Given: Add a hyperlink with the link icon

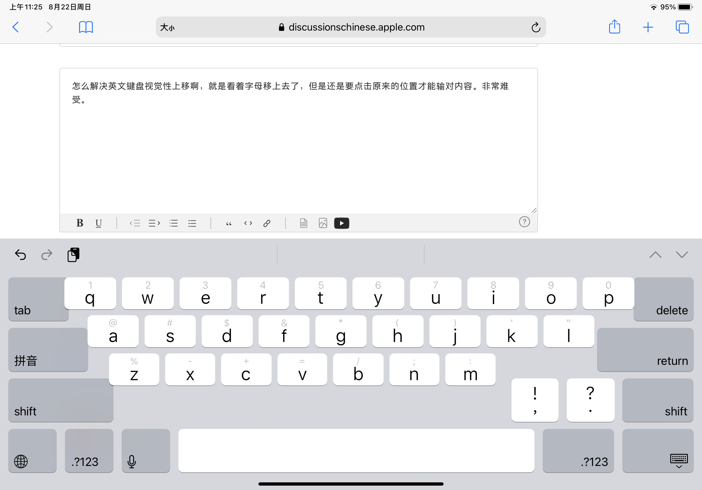Looking at the screenshot, I should (267, 223).
